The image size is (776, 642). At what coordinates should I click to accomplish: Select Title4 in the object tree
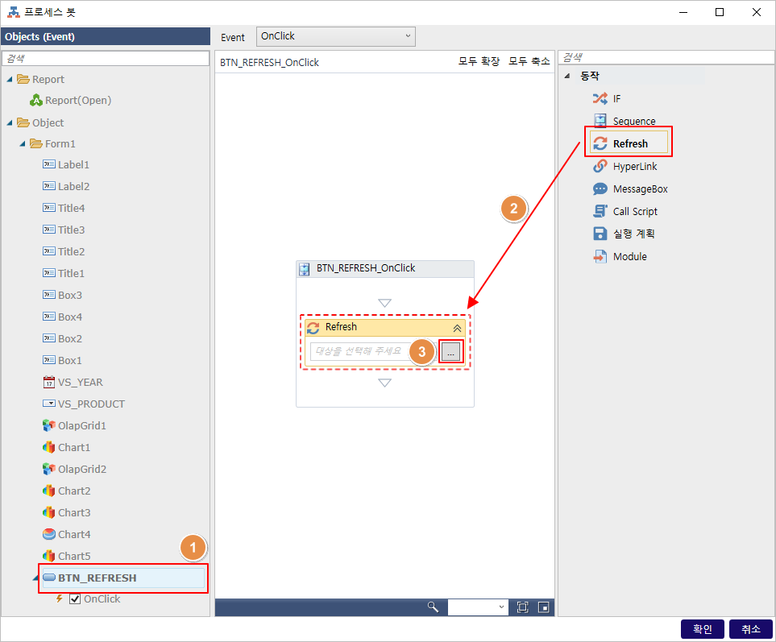[71, 209]
